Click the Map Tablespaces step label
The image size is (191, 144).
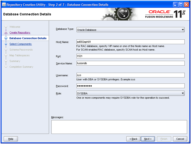[x=19, y=56]
